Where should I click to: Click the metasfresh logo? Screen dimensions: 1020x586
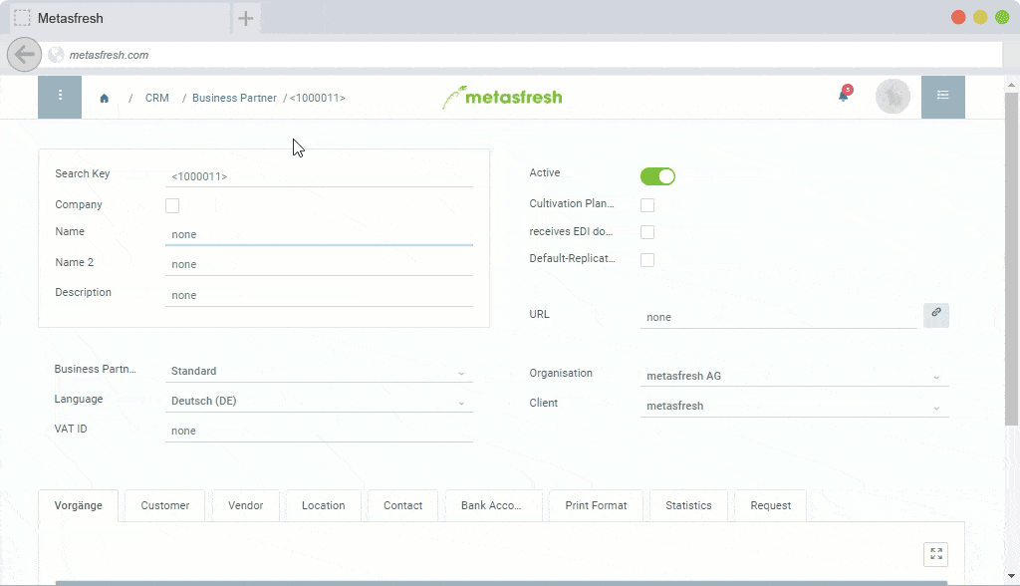tap(502, 97)
